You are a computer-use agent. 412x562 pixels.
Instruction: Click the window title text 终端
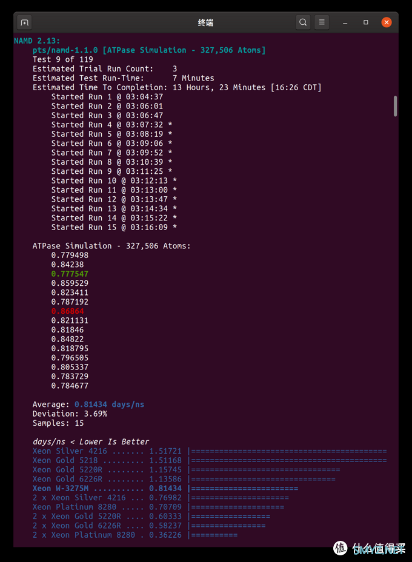(205, 22)
